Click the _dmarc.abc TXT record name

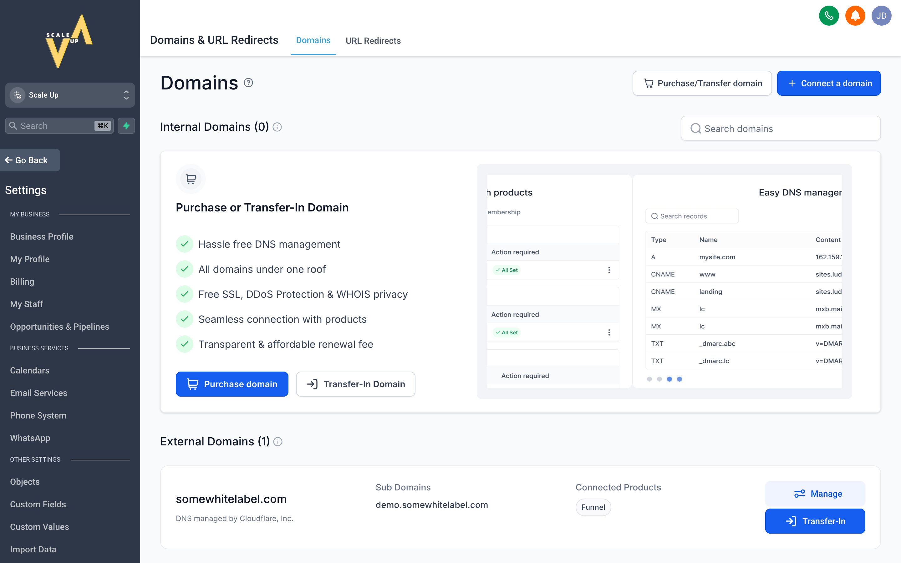pyautogui.click(x=717, y=344)
